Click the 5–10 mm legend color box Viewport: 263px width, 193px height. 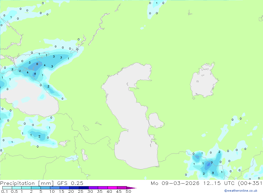coord(45,188)
